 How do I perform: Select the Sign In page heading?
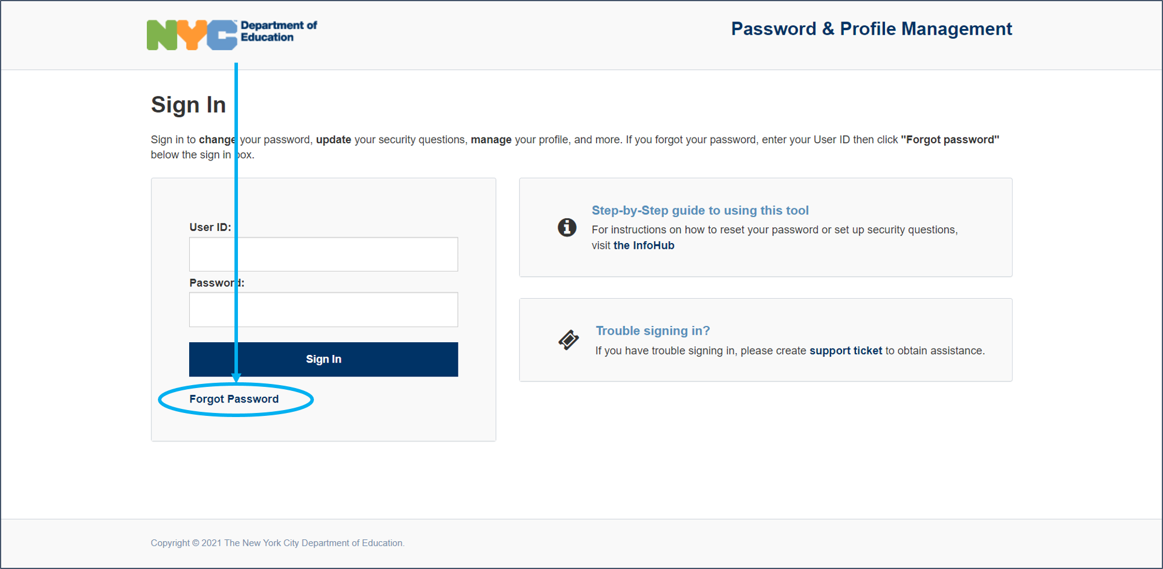(x=188, y=104)
